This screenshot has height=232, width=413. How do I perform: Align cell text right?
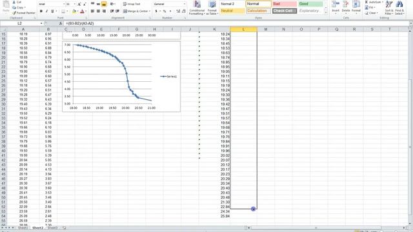tap(104, 12)
